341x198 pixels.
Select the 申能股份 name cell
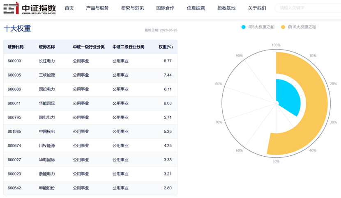click(x=47, y=188)
